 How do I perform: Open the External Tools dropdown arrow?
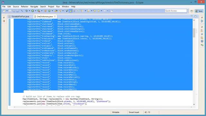(42, 11)
